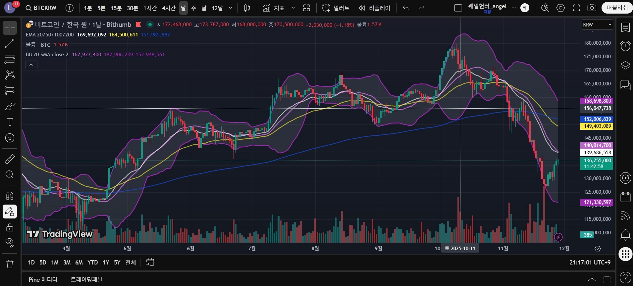Click the add symbol plus icon
The image size is (633, 286).
[70, 8]
